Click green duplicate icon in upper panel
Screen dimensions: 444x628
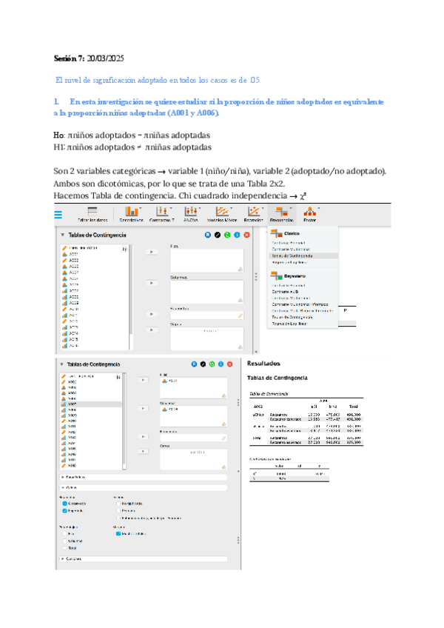[227, 235]
